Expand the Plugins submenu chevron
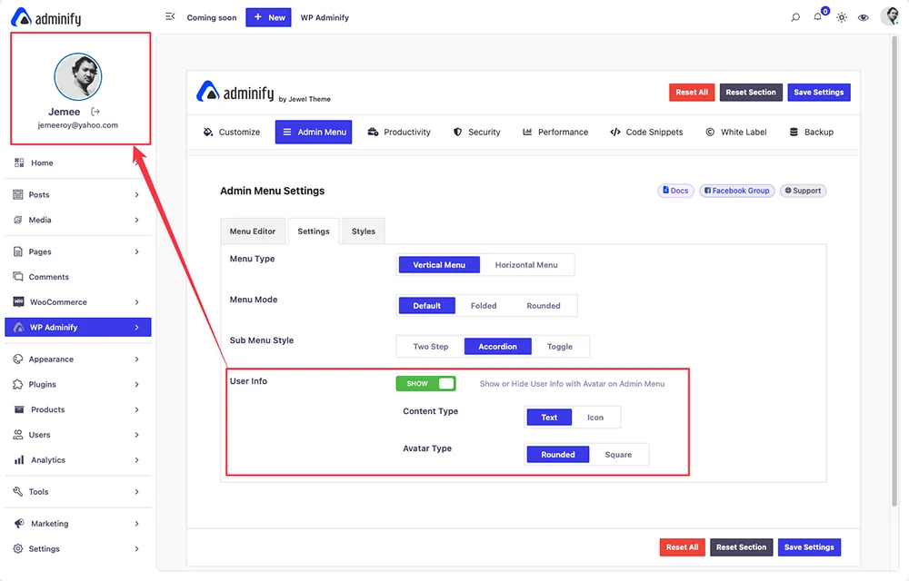Viewport: 909px width, 581px height. point(137,384)
